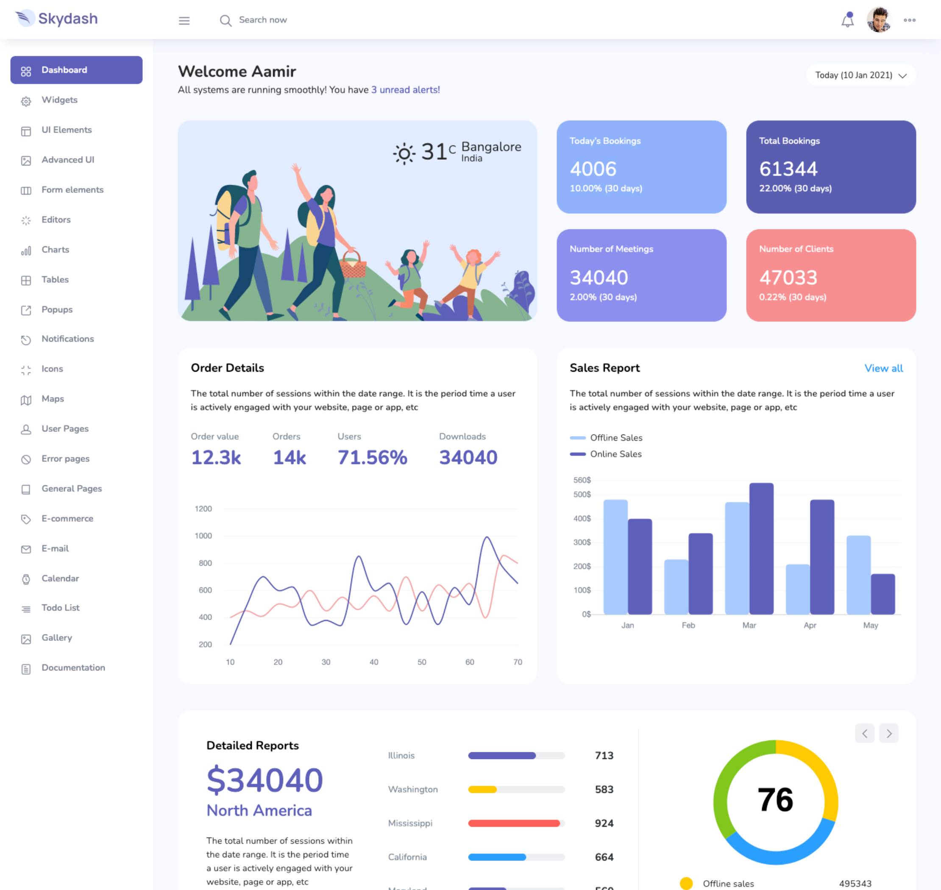Click the View all link
The width and height of the screenshot is (941, 890).
pos(883,368)
